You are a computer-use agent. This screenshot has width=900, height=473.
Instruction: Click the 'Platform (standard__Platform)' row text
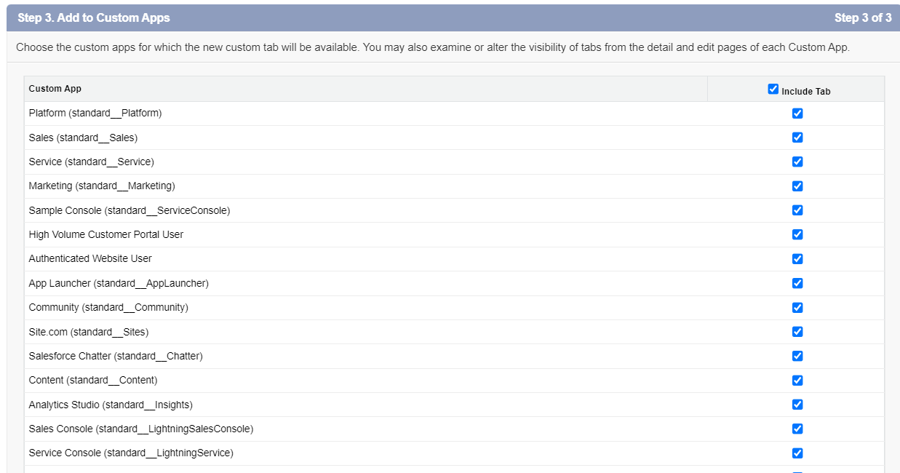95,113
